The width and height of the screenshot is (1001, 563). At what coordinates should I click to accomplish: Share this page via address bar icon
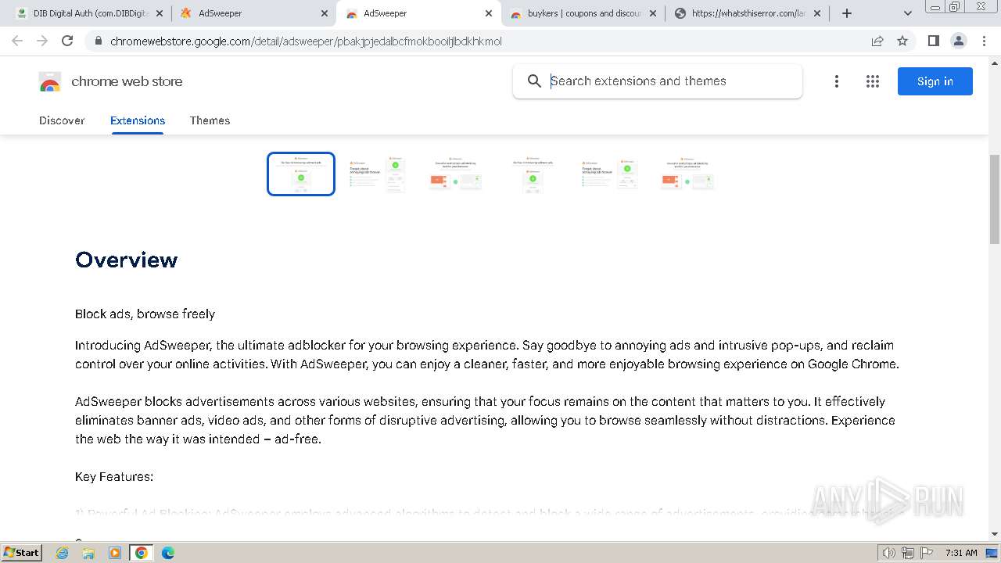point(877,41)
